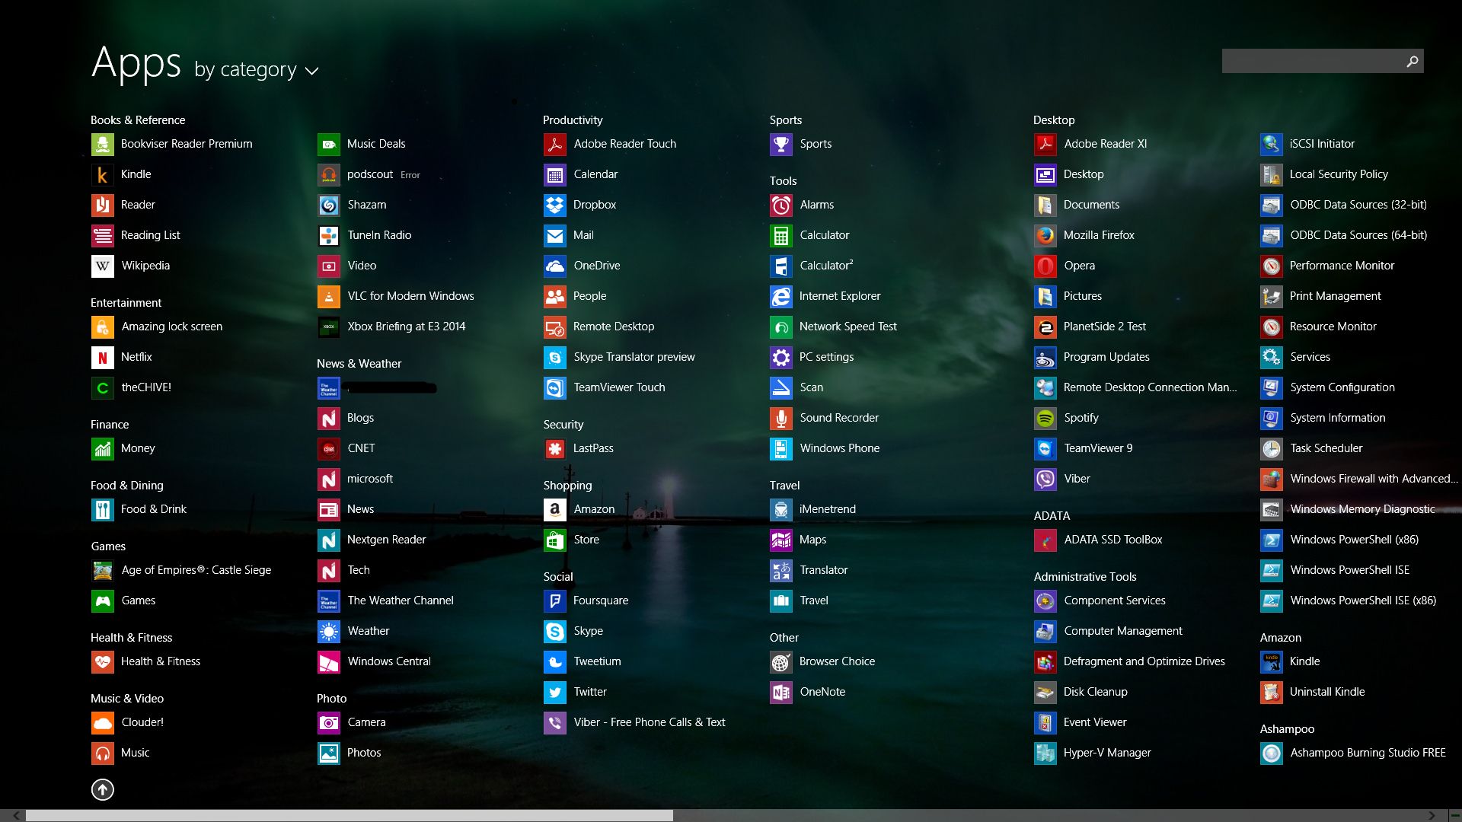Open 'Bookviser Reader Premium'
The image size is (1462, 822).
pyautogui.click(x=172, y=145)
